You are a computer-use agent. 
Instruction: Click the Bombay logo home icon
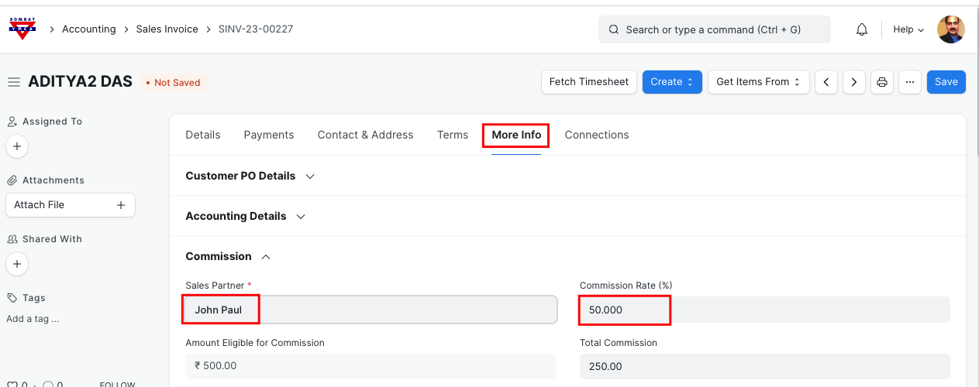[22, 29]
